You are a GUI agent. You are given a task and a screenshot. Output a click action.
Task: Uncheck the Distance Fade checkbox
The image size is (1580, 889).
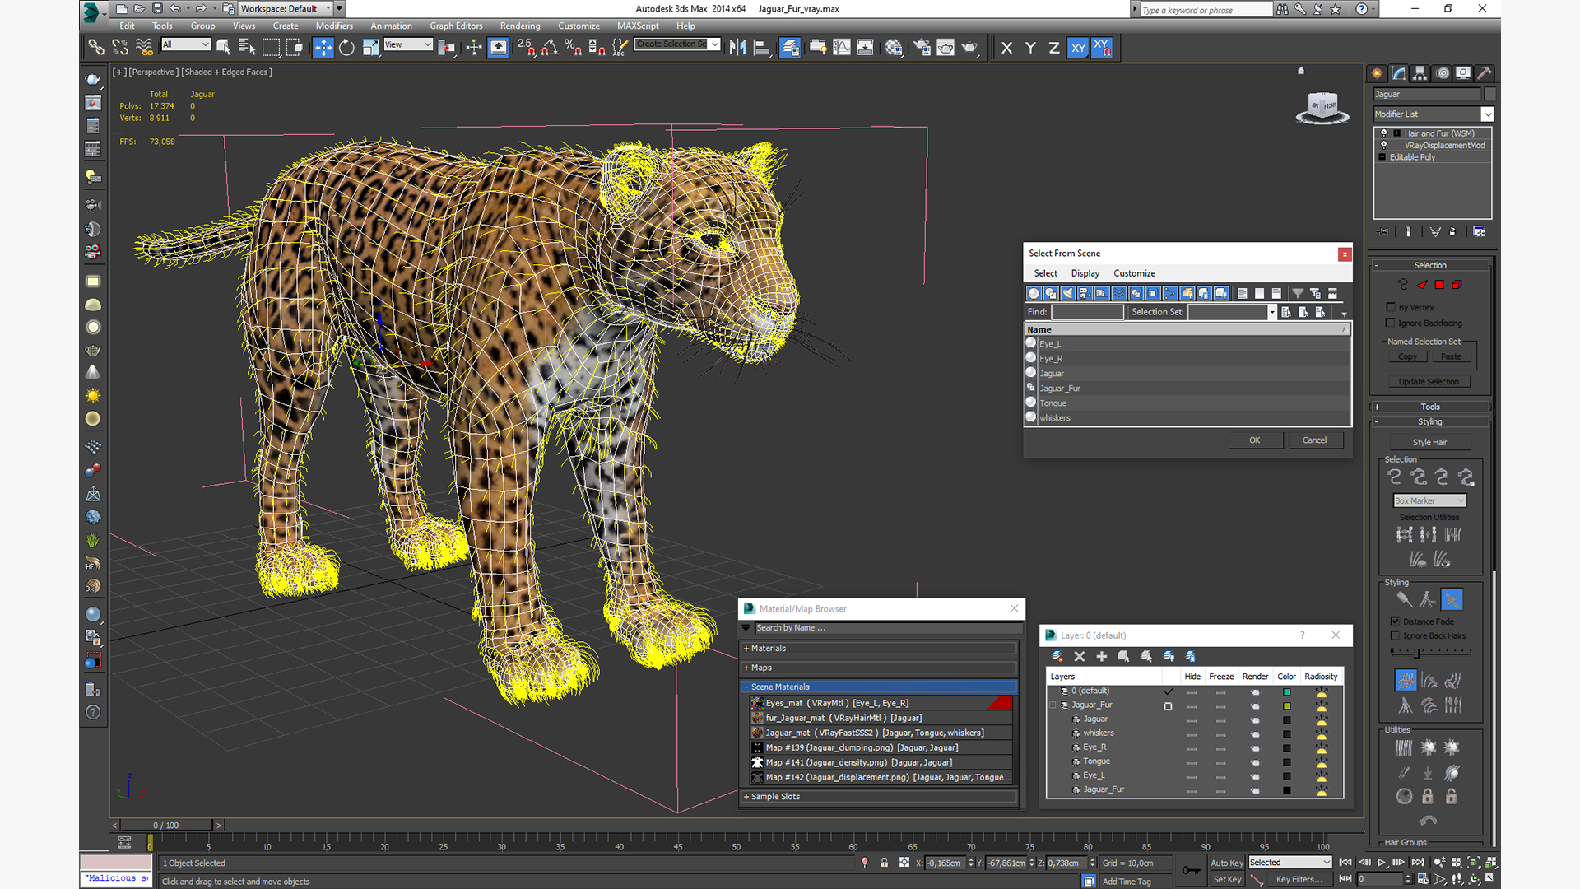tap(1395, 621)
